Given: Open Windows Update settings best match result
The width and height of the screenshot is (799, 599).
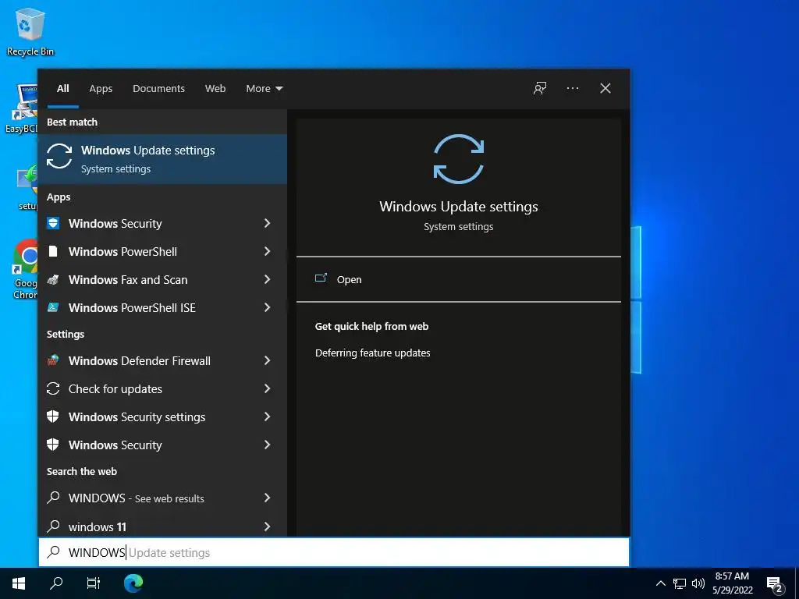Looking at the screenshot, I should pos(162,159).
